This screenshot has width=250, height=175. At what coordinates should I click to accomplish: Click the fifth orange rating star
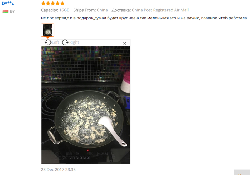coord(62,3)
